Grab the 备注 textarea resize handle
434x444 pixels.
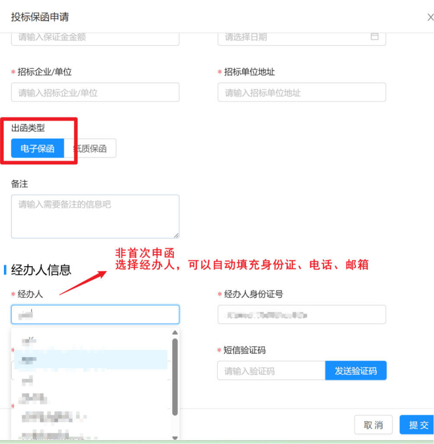tap(176, 235)
